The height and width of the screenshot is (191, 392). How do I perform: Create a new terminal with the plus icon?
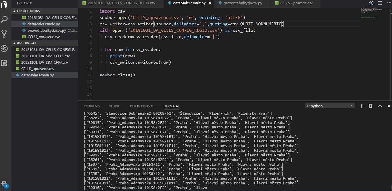tap(362, 106)
